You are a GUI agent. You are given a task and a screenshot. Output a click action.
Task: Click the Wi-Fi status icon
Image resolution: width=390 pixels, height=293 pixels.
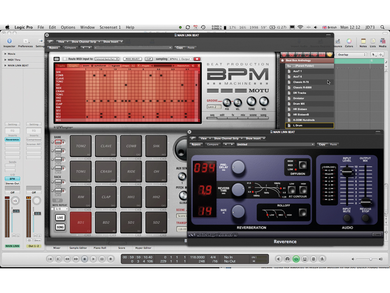[300, 27]
